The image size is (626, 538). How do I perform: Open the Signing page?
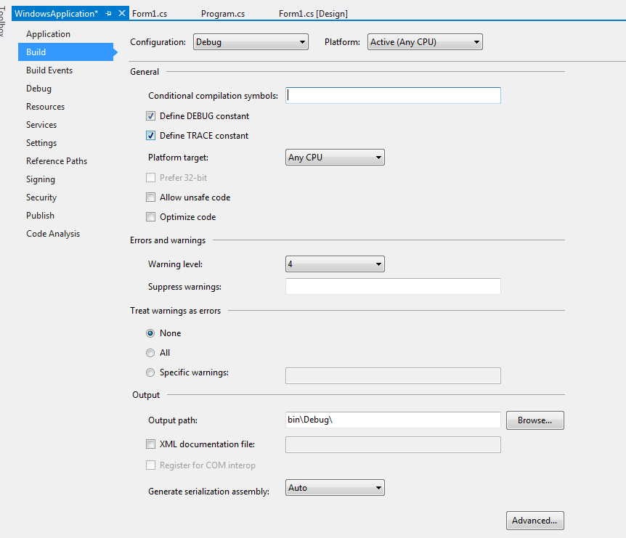coord(41,179)
